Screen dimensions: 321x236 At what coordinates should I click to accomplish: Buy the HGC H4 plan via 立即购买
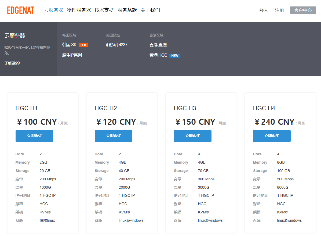272,136
